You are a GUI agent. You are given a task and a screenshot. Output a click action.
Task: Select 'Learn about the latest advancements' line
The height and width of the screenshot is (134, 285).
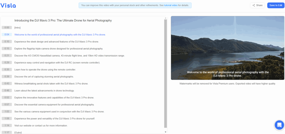[x=44, y=90]
